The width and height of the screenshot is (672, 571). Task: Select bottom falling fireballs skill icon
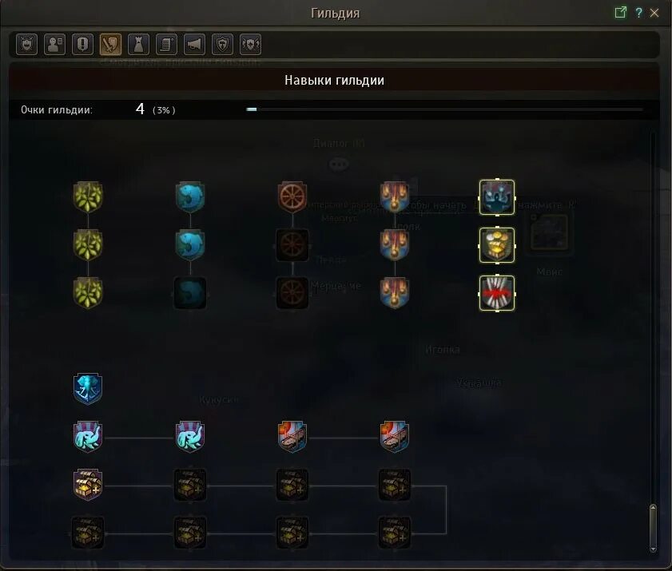coord(394,293)
